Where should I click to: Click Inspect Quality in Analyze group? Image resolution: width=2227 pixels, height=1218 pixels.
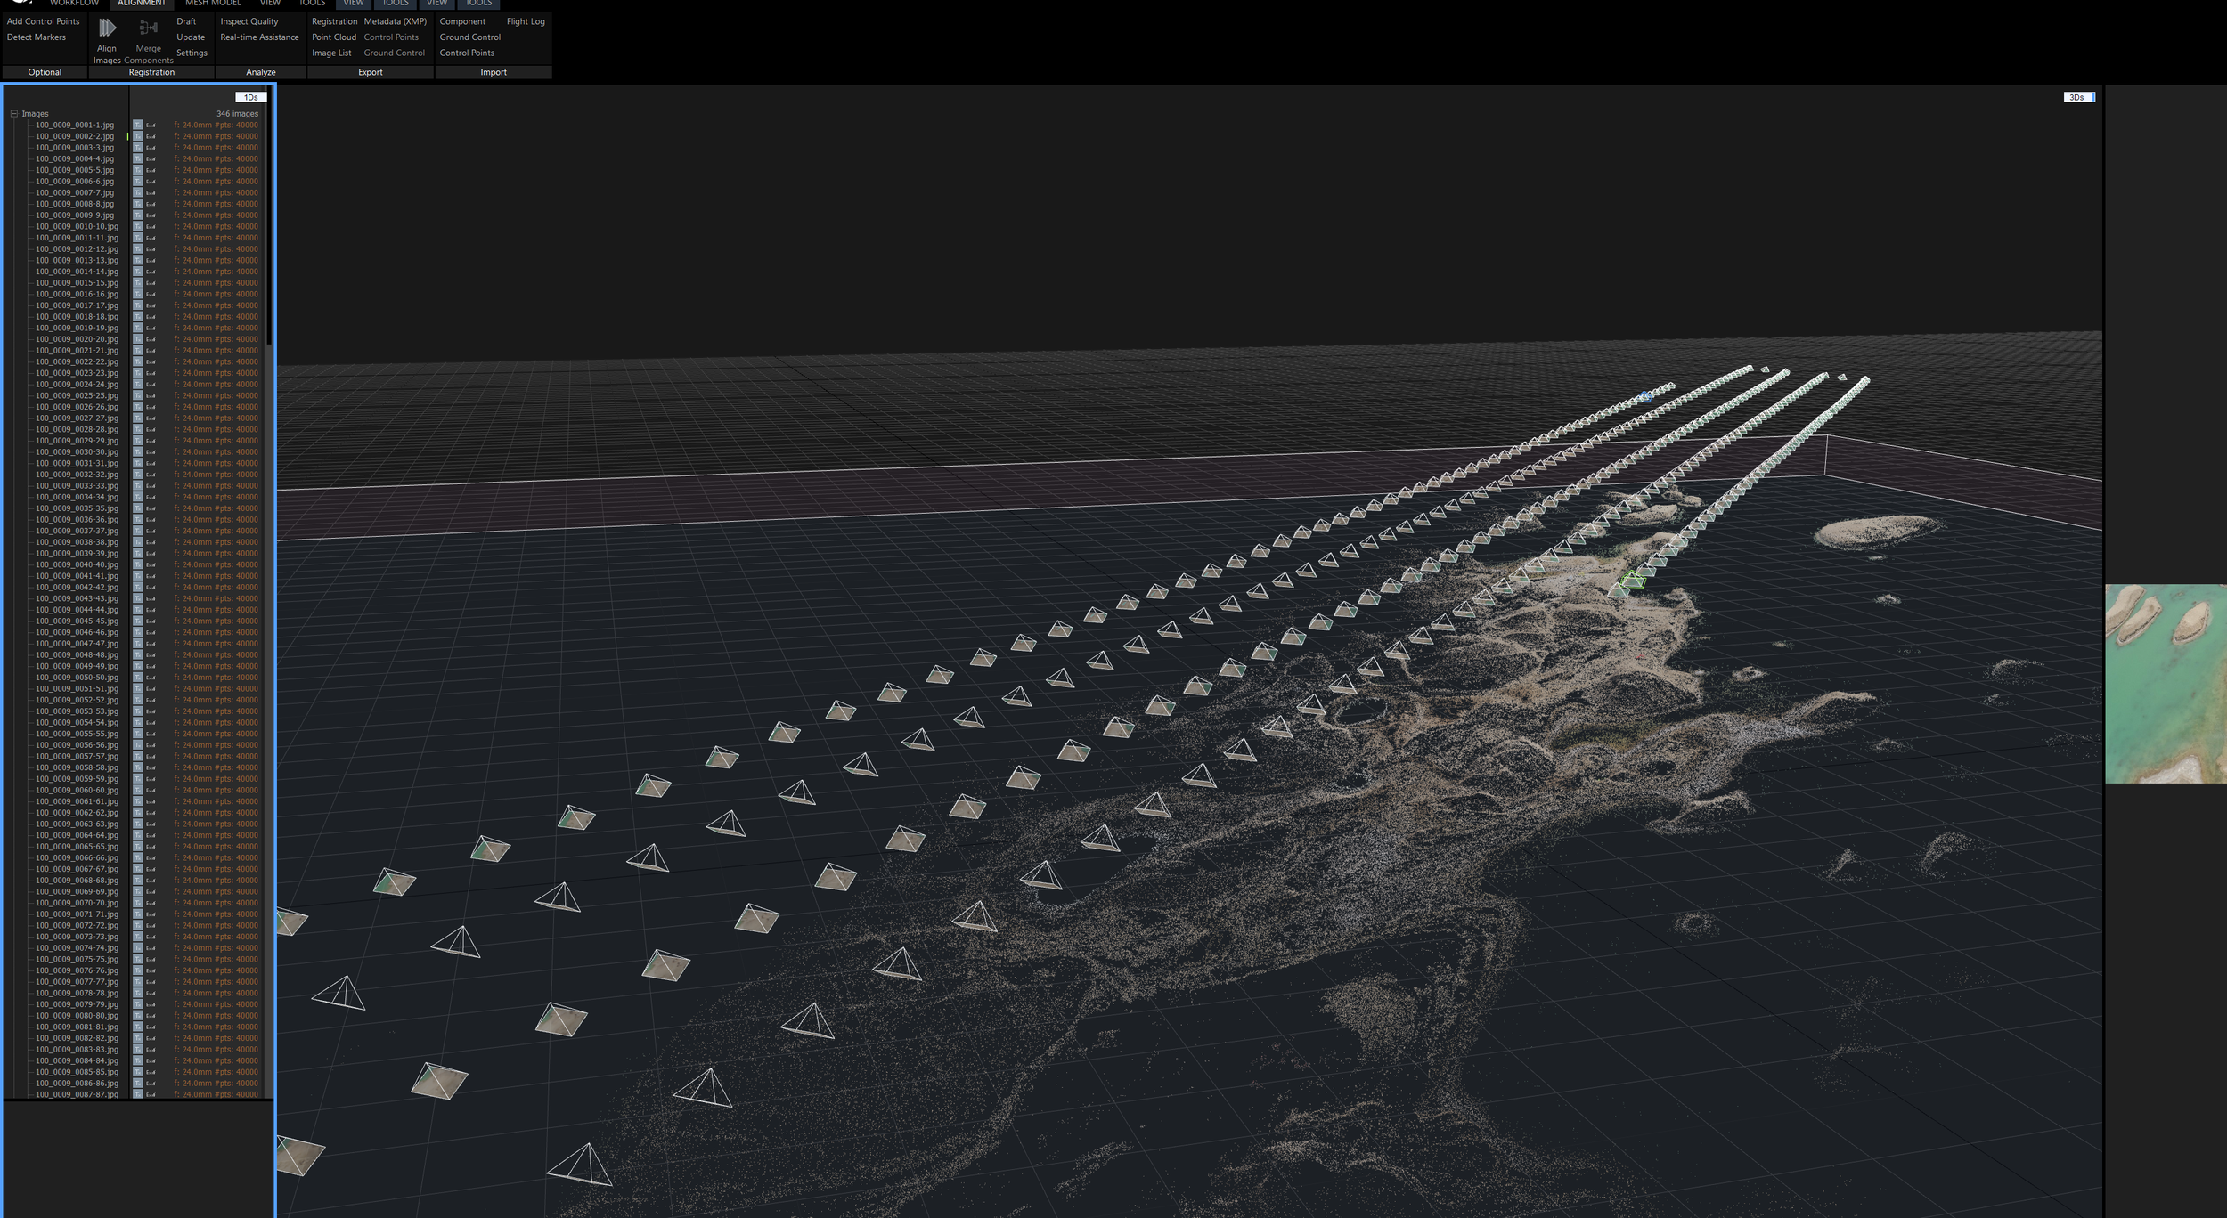[249, 21]
